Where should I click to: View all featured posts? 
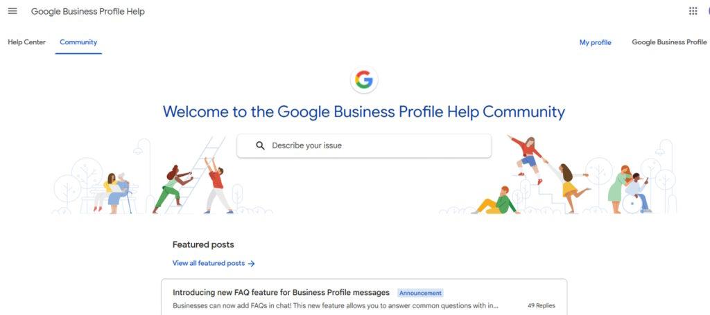214,263
